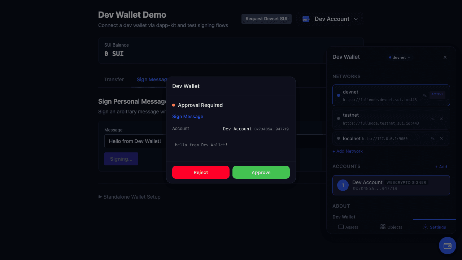Expand the Dev Account dropdown chevron
The width and height of the screenshot is (462, 260).
pos(356,19)
